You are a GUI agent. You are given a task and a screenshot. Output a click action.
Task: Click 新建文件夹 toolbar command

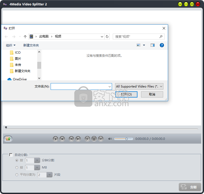click(31, 45)
